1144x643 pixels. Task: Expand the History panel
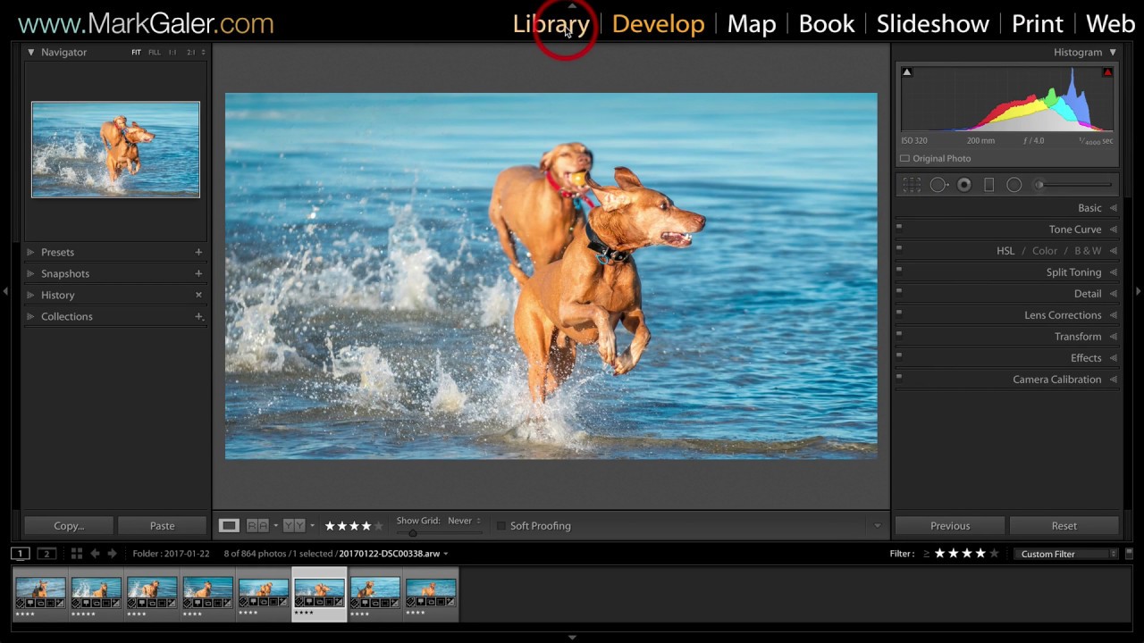coord(30,295)
